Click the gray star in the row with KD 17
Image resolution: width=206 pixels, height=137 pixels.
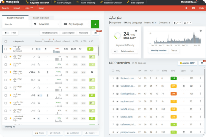(10, 111)
